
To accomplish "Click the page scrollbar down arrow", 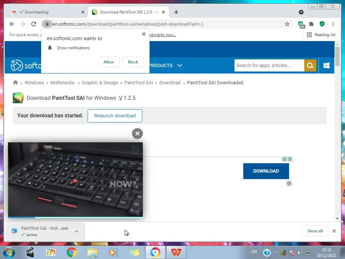I will 337,219.
